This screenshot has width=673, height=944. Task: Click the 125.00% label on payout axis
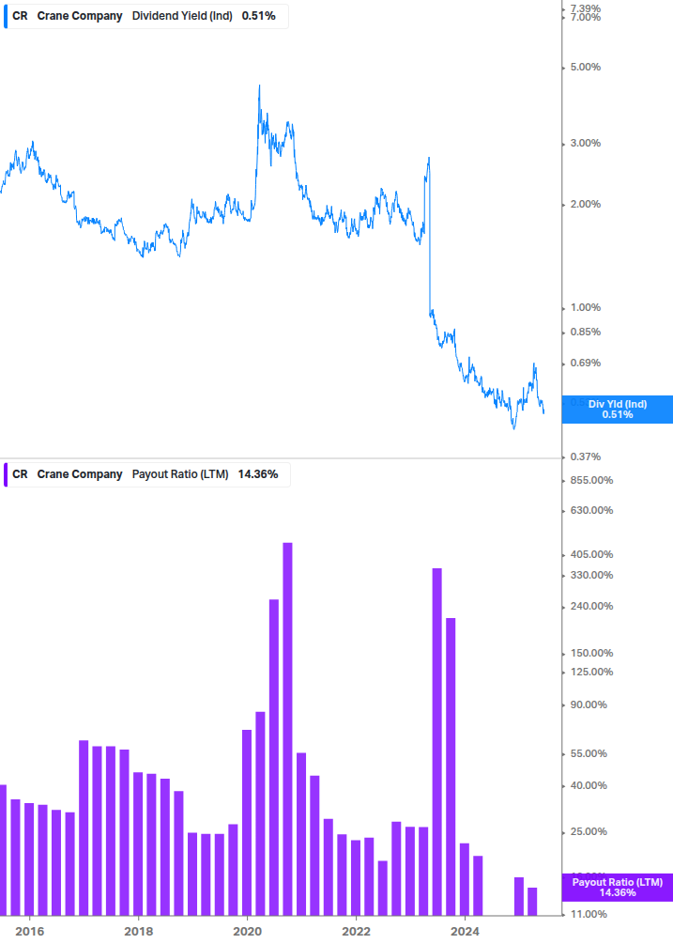tap(591, 672)
